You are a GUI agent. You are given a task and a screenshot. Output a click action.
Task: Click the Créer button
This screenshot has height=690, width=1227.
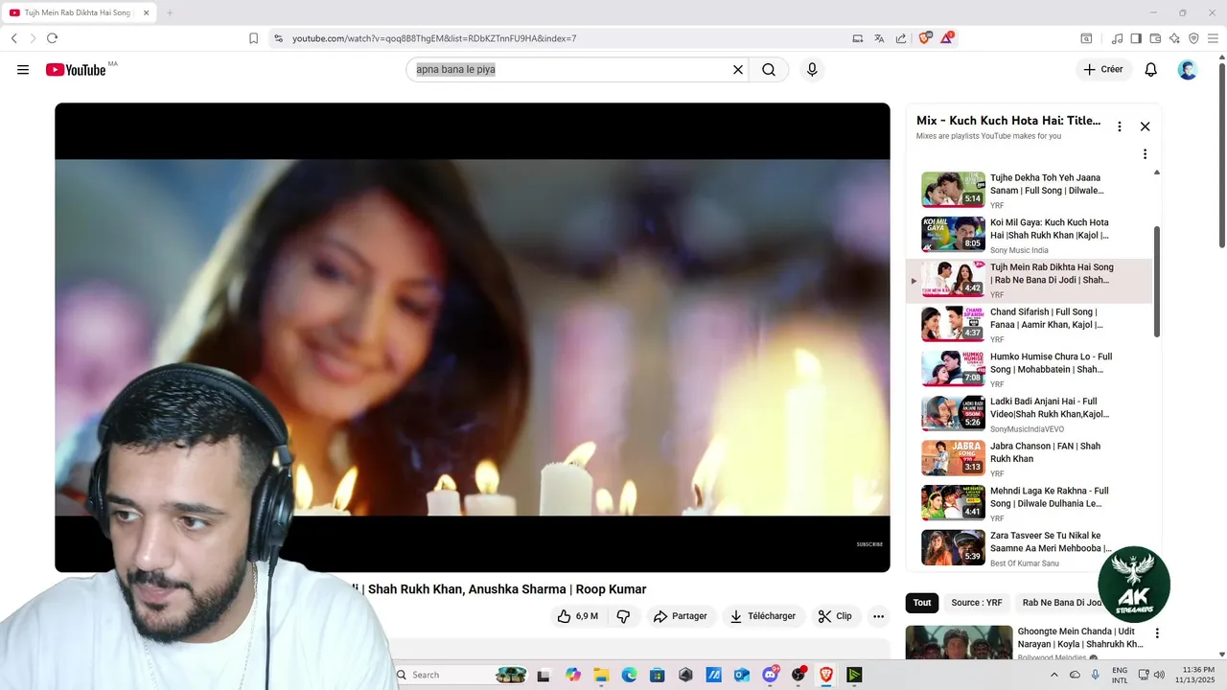click(x=1103, y=70)
